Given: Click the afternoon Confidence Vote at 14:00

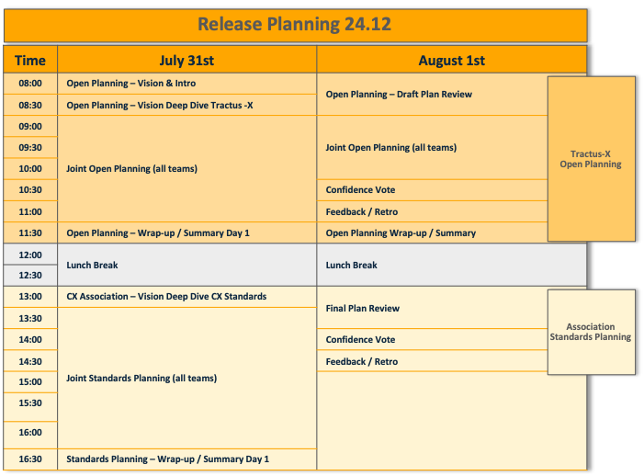Looking at the screenshot, I should click(x=432, y=340).
